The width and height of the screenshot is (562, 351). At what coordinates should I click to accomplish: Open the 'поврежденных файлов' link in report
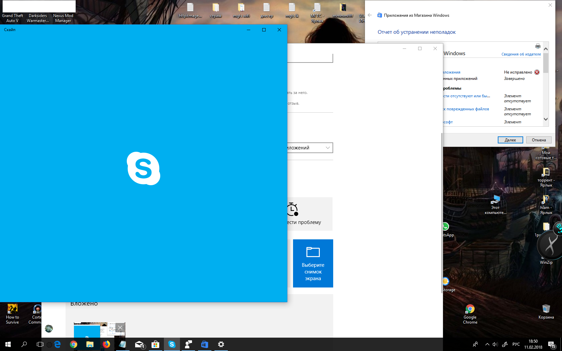[x=466, y=109]
